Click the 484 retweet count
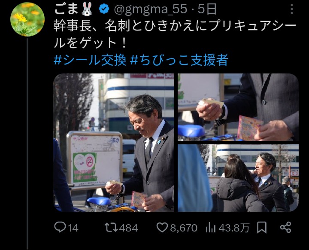 (128, 228)
